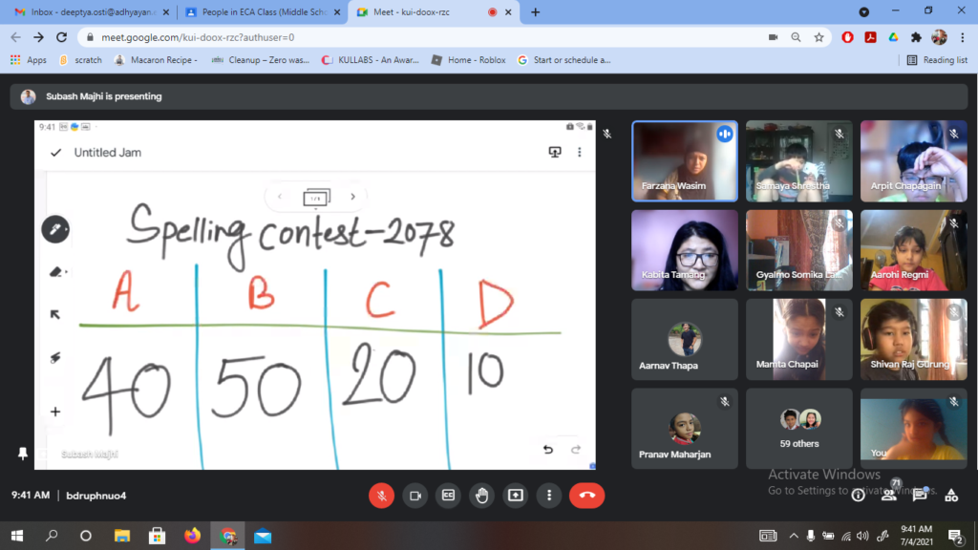
Task: Open the activities panel
Action: pyautogui.click(x=950, y=495)
